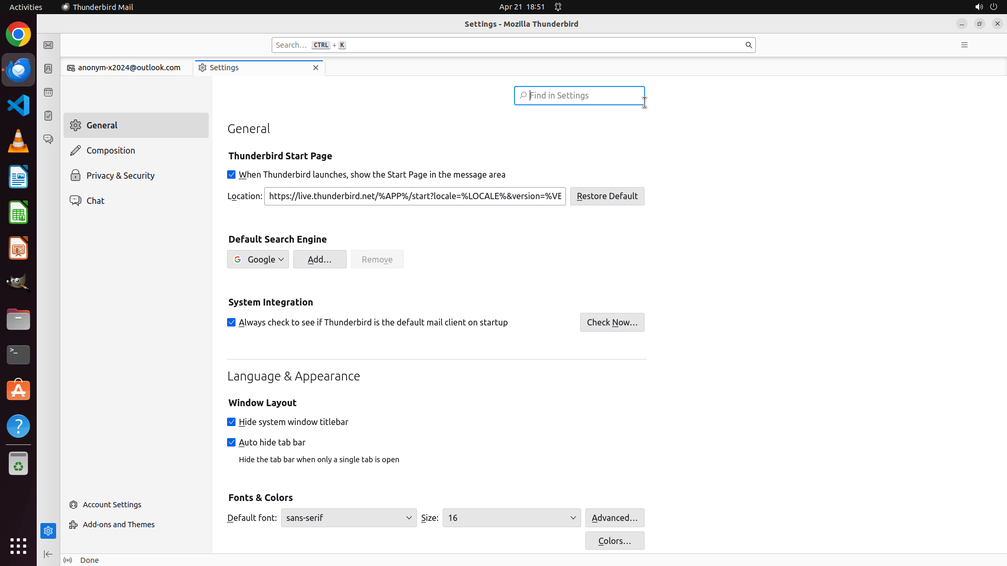Open the Calendar space icon

48,92
